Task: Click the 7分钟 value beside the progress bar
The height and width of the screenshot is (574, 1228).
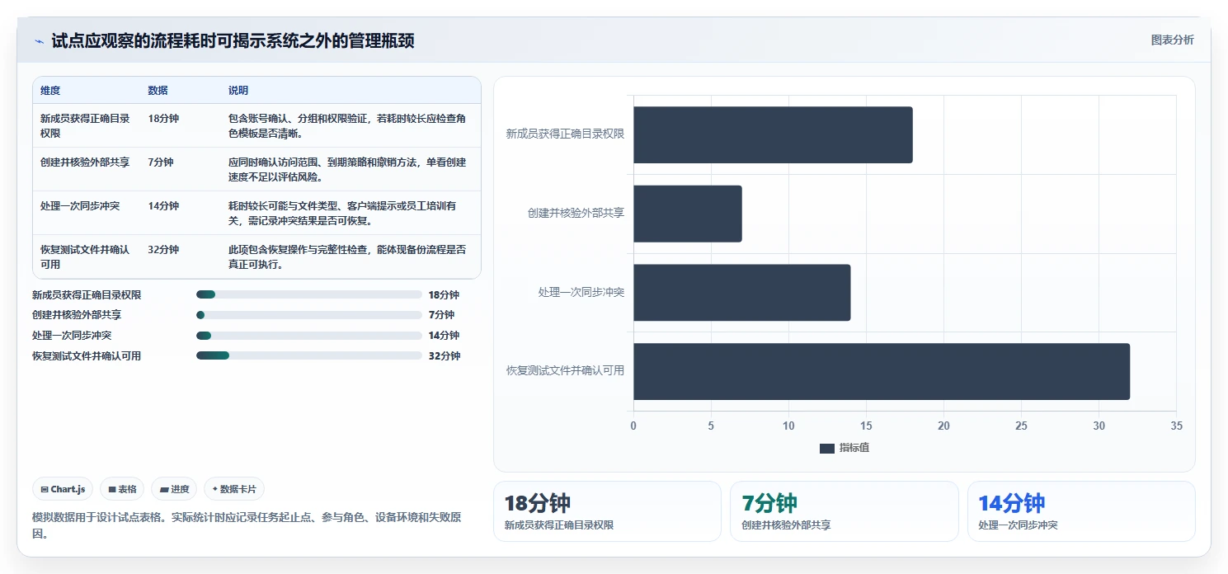Action: (441, 315)
